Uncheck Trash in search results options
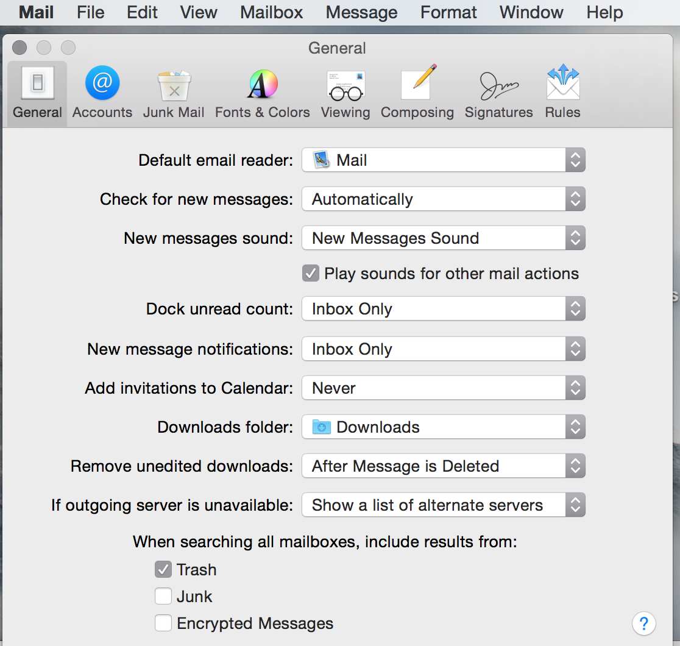Viewport: 680px width, 646px height. coord(163,569)
